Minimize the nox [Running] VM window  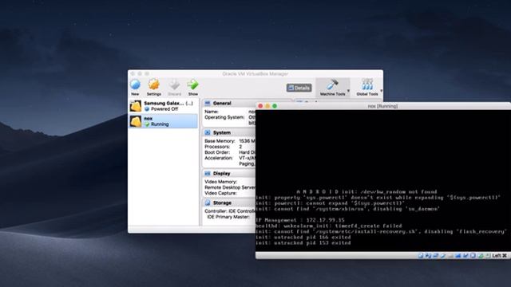point(267,106)
